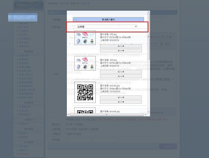This screenshot has width=209, height=158.
Task: Click the dialog's horizontal scrollbar thumb
Action: 107,115
